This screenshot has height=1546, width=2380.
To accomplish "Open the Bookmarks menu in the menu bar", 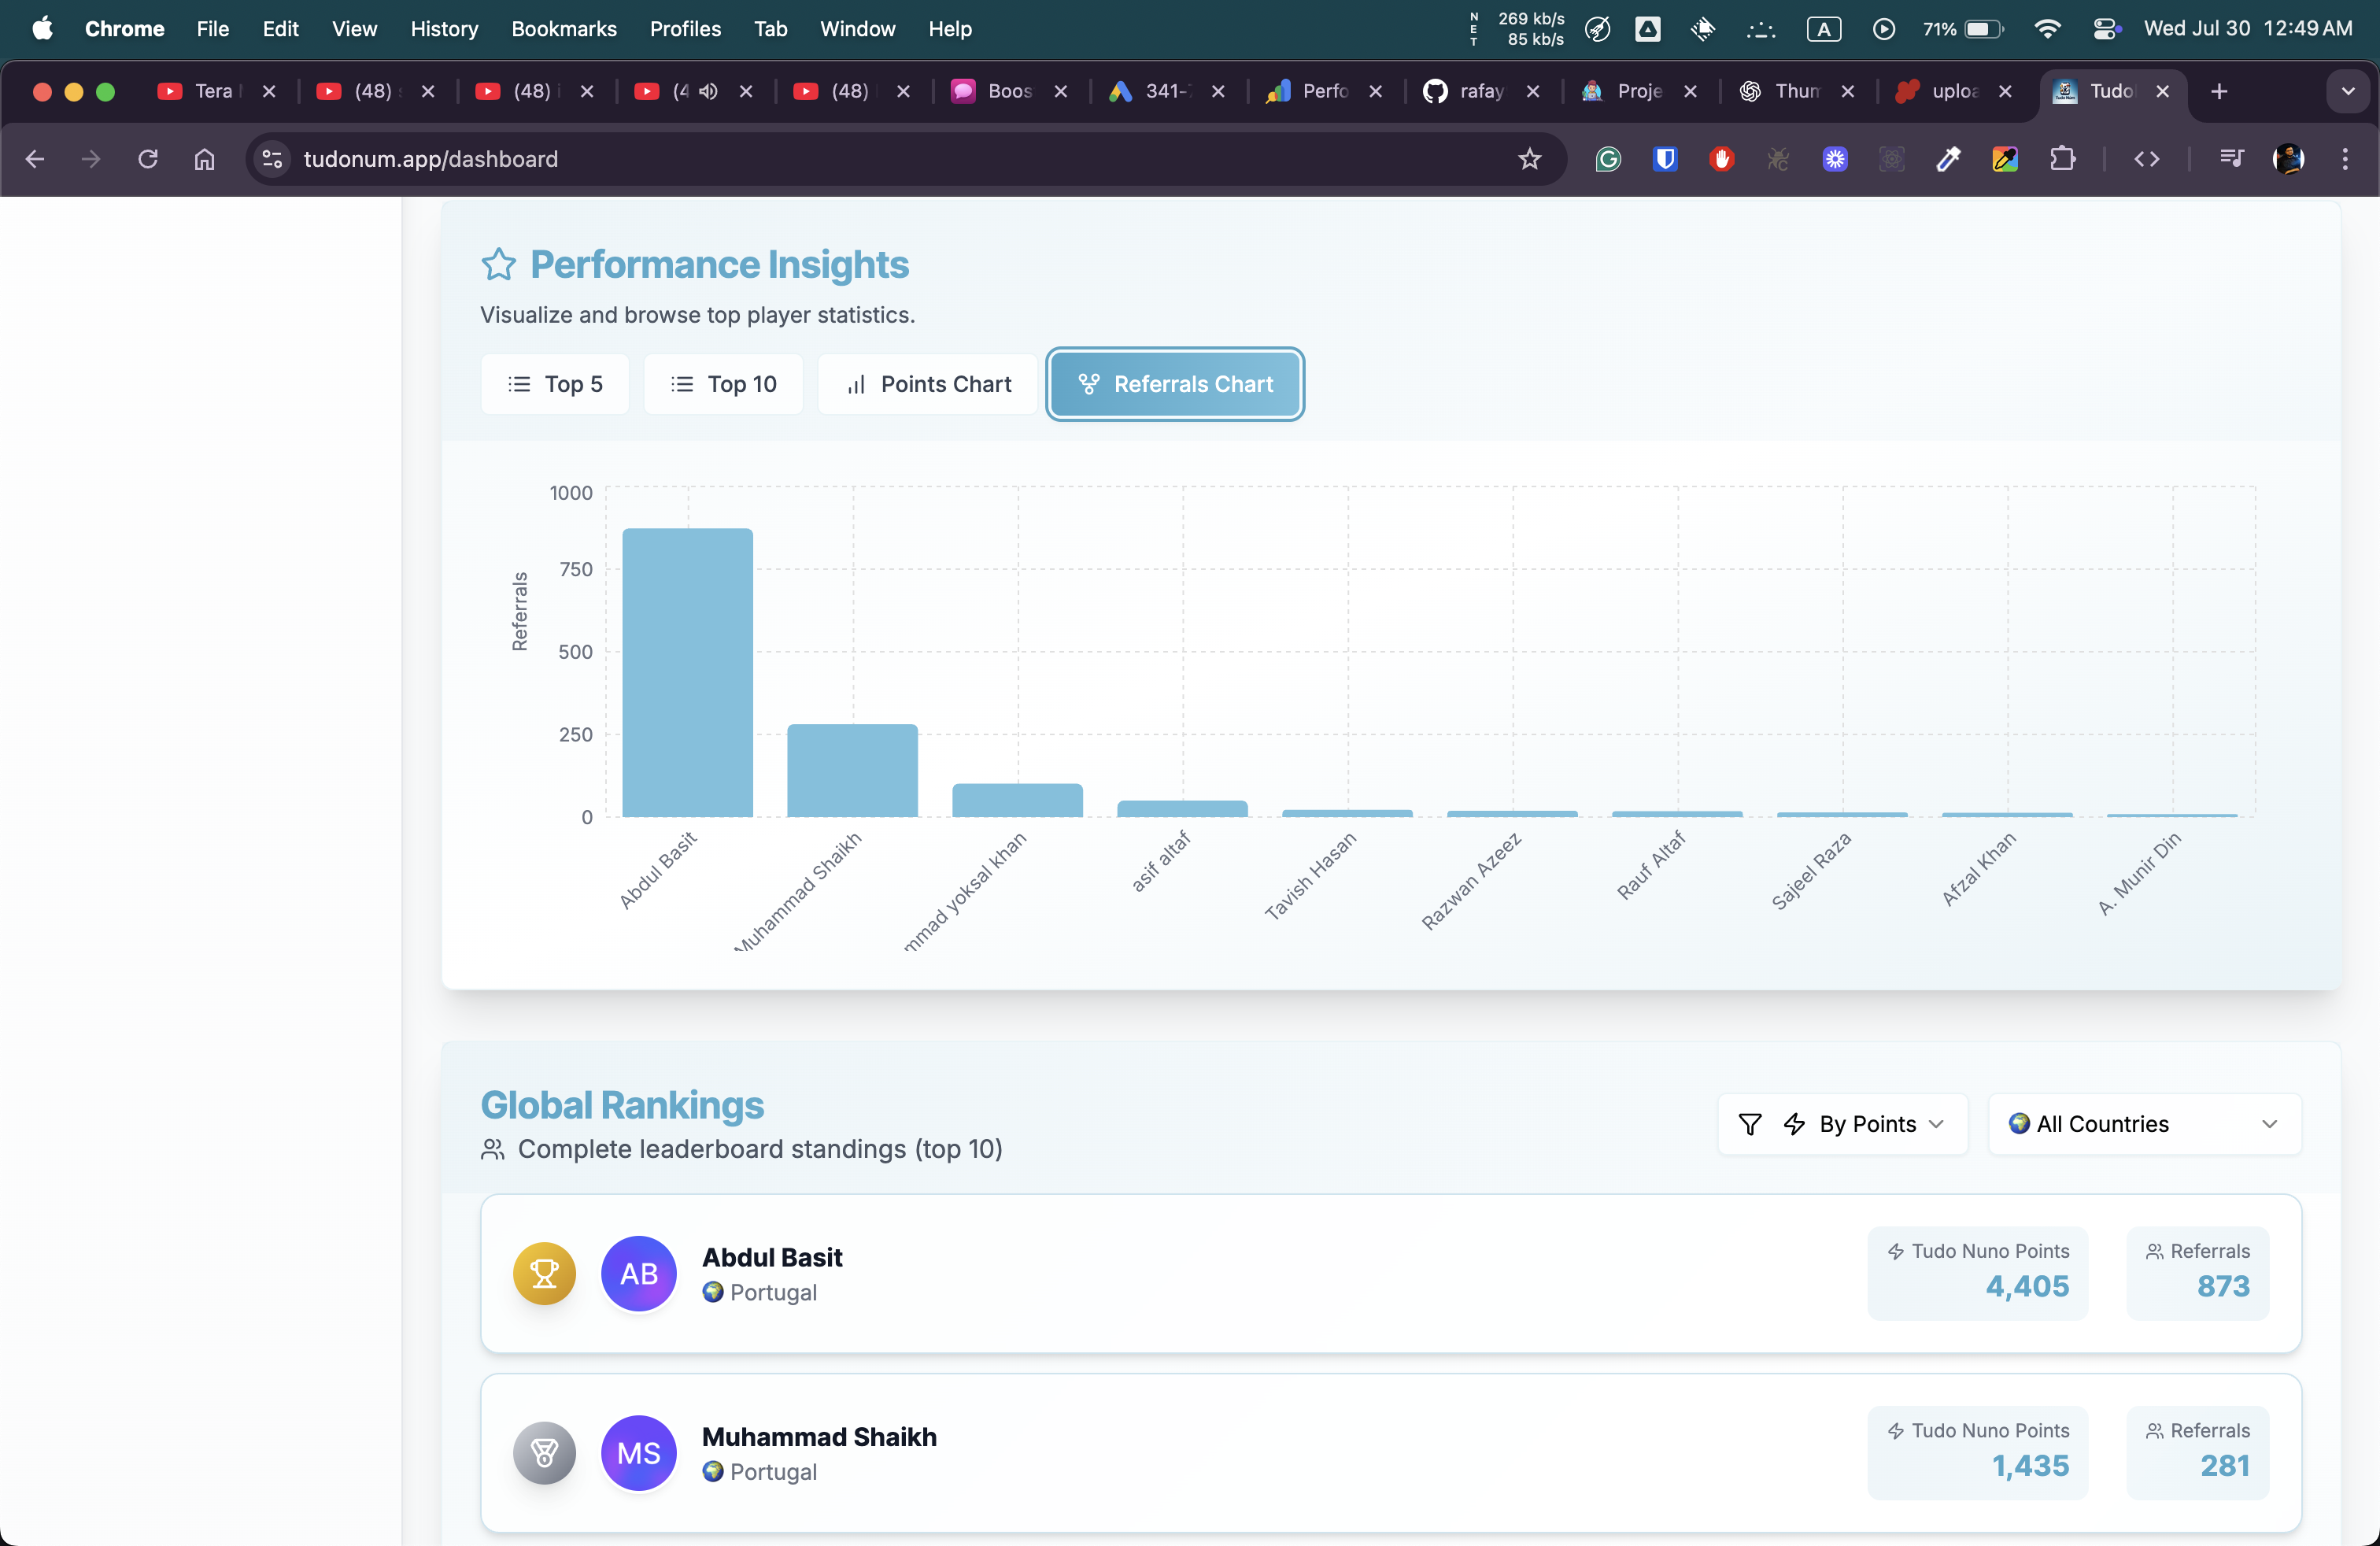I will [564, 29].
